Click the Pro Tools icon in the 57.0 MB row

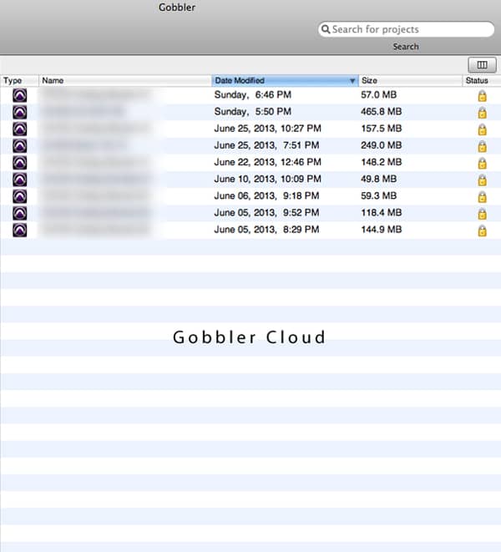pyautogui.click(x=20, y=95)
